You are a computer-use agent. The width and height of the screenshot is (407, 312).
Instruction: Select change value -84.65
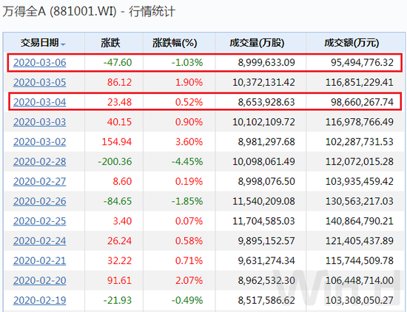pos(118,201)
